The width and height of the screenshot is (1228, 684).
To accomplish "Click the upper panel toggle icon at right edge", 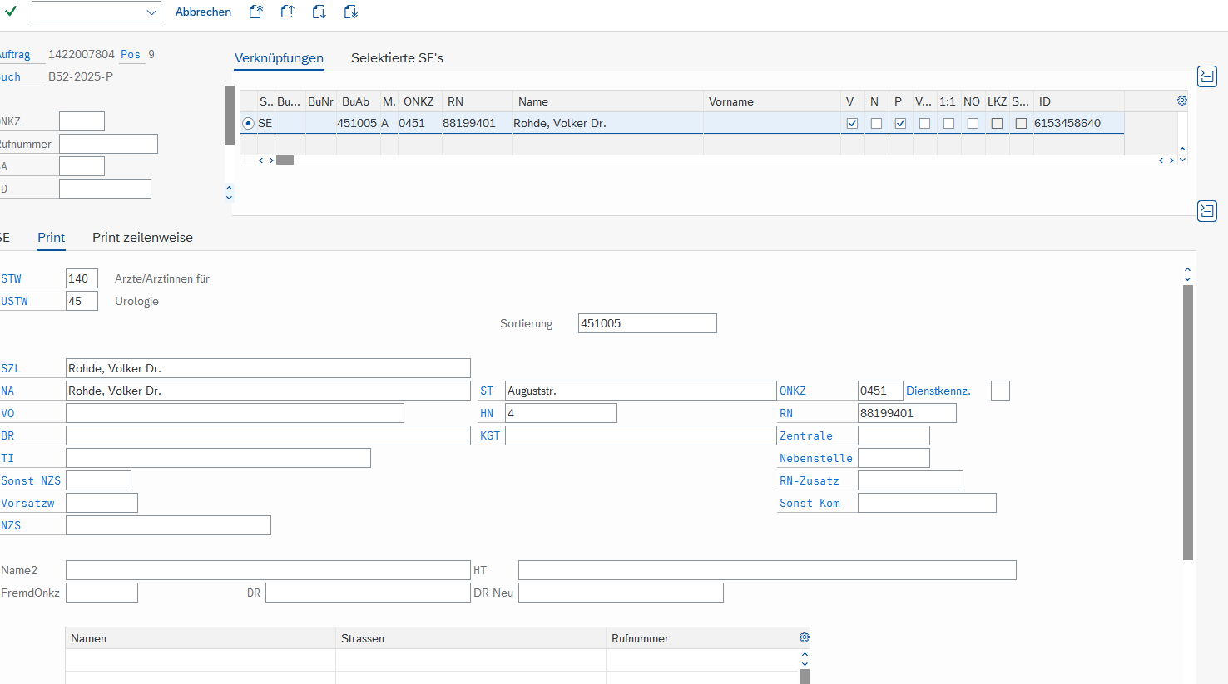I will 1206,76.
